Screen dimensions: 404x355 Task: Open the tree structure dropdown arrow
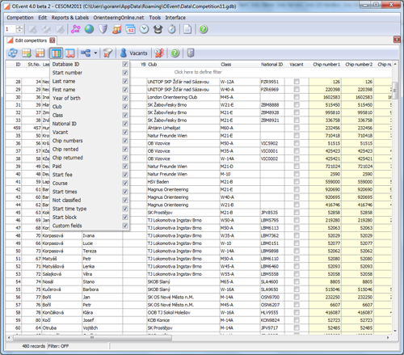(x=95, y=53)
